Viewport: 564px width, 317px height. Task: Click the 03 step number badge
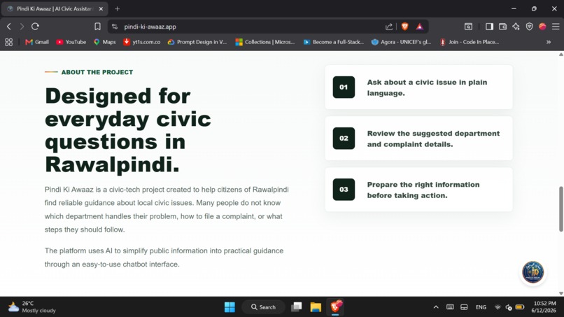pyautogui.click(x=344, y=189)
